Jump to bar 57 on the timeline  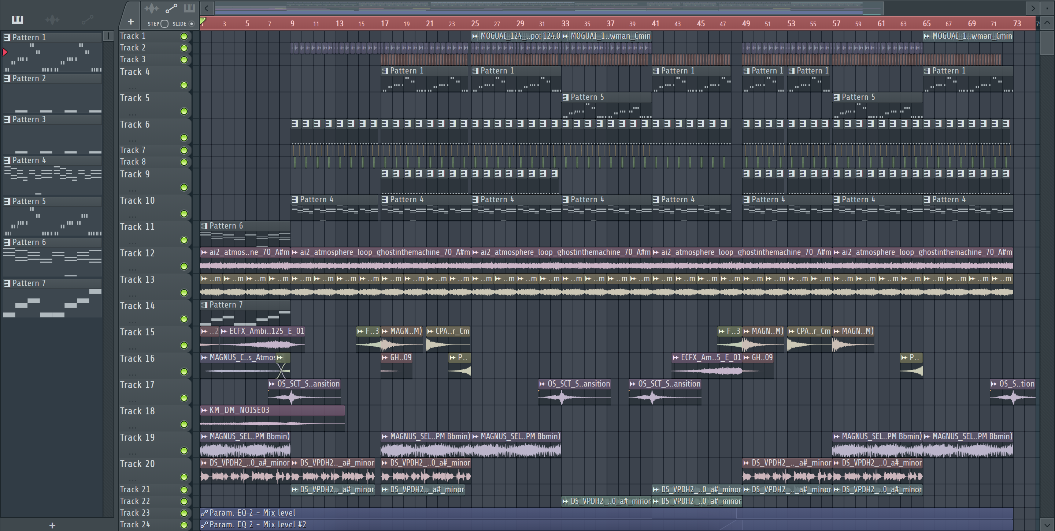point(836,24)
